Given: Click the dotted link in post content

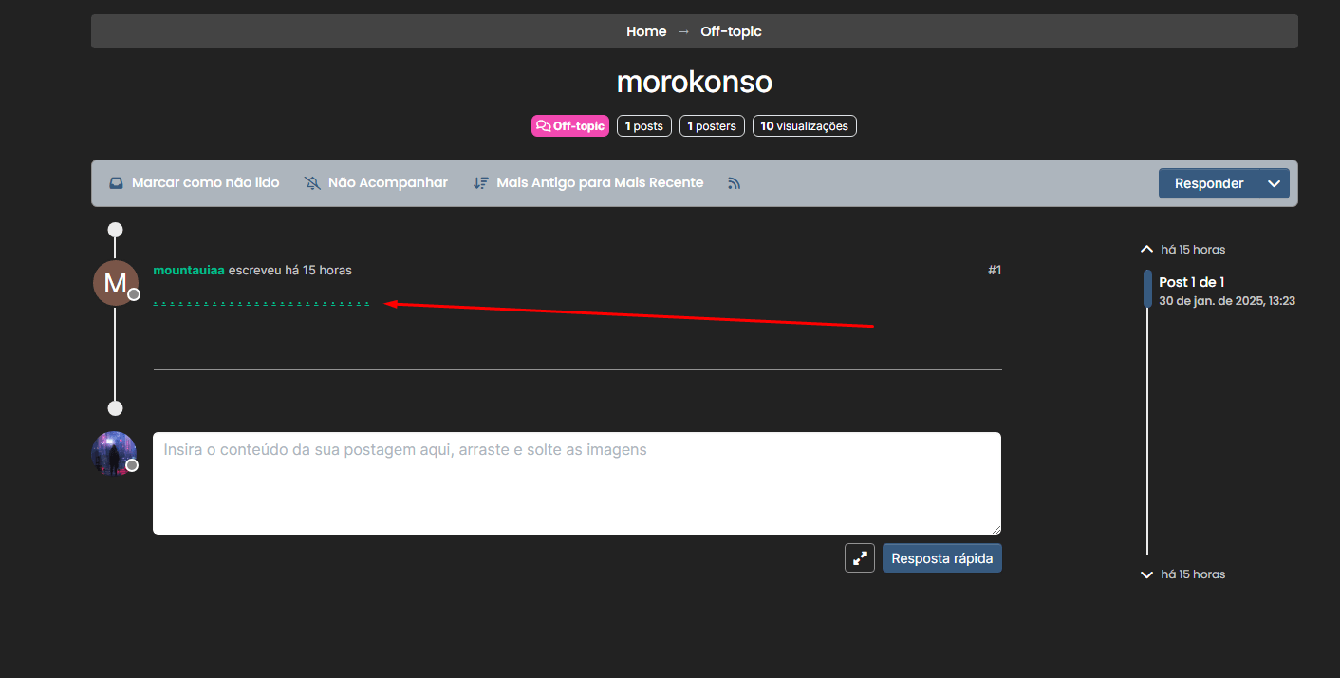Looking at the screenshot, I should (x=261, y=304).
